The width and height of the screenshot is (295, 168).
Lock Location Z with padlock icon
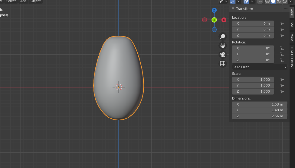pos(282,35)
